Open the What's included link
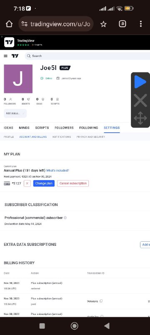The width and height of the screenshot is (150, 335). [x=57, y=170]
